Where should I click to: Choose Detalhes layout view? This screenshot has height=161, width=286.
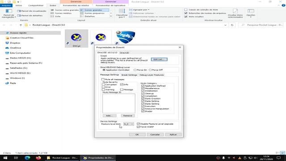[x=88, y=16]
